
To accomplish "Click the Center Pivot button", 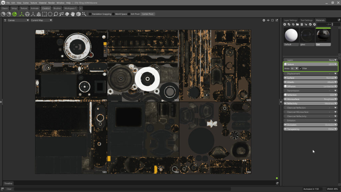I will (x=148, y=14).
